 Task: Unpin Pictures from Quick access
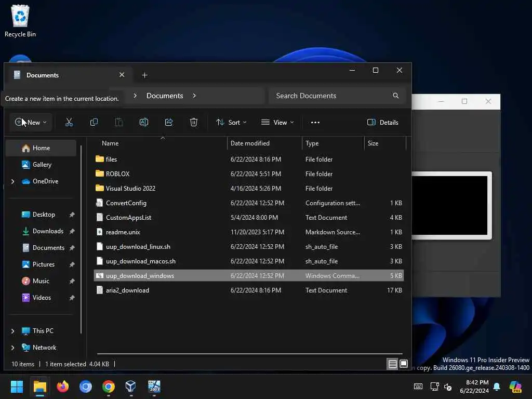(72, 264)
